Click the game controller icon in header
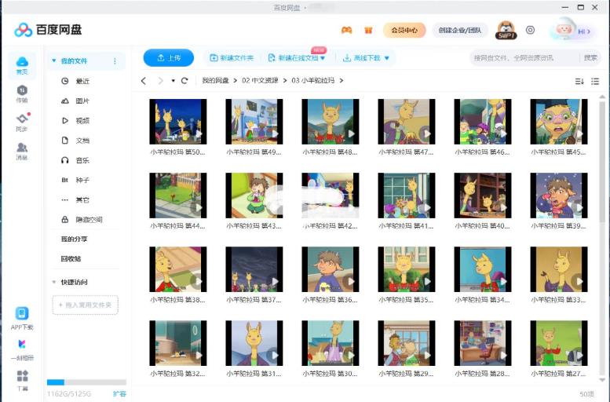Image resolution: width=610 pixels, height=402 pixels. [x=347, y=30]
